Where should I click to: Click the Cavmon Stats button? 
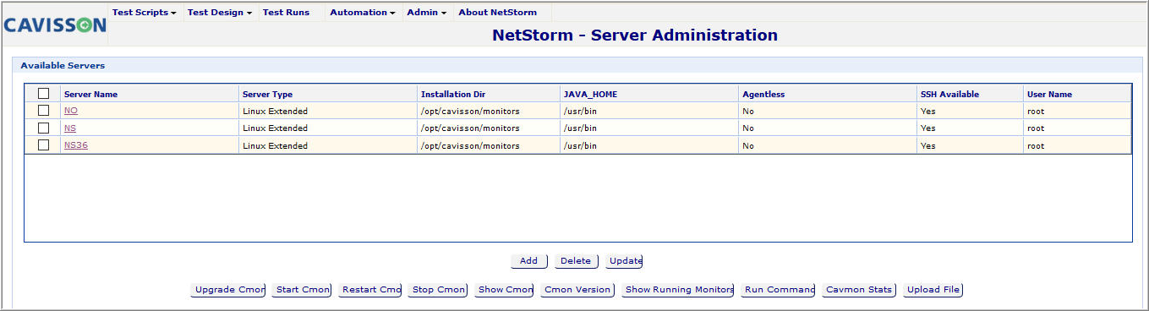point(858,290)
